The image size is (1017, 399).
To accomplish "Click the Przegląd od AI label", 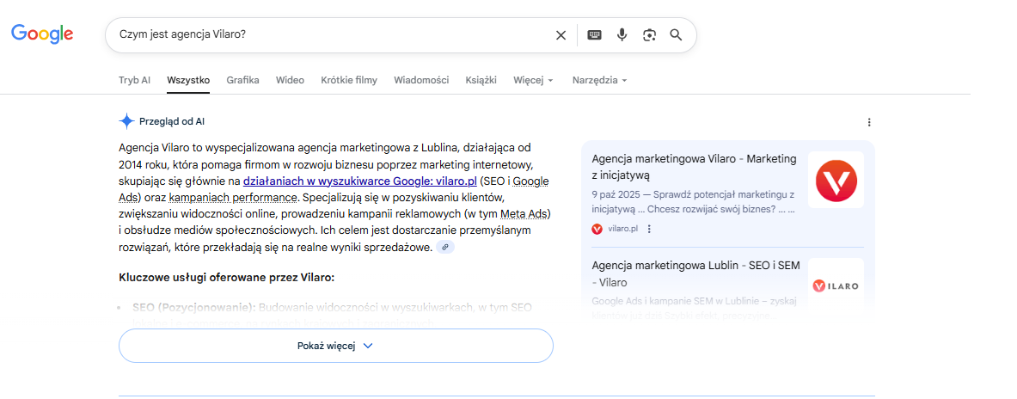I will point(172,121).
